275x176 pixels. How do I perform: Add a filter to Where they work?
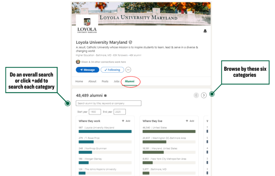126,121
